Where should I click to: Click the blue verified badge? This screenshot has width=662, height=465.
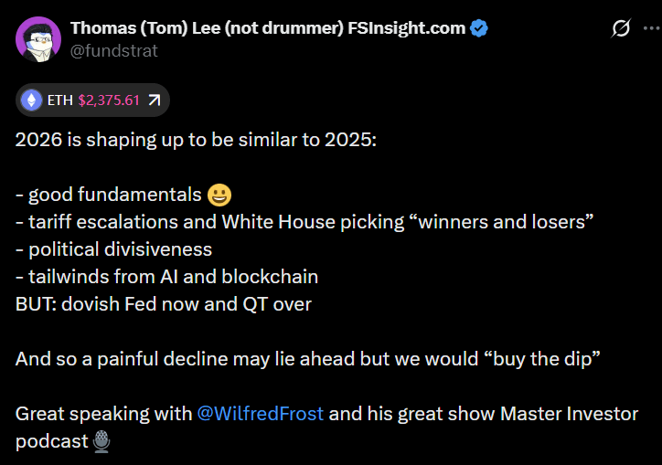[x=478, y=28]
